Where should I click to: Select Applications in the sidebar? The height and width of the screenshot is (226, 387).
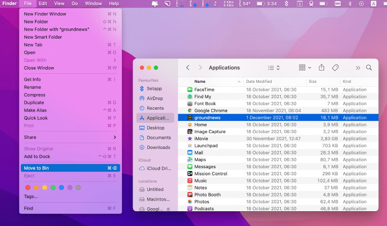pos(155,118)
